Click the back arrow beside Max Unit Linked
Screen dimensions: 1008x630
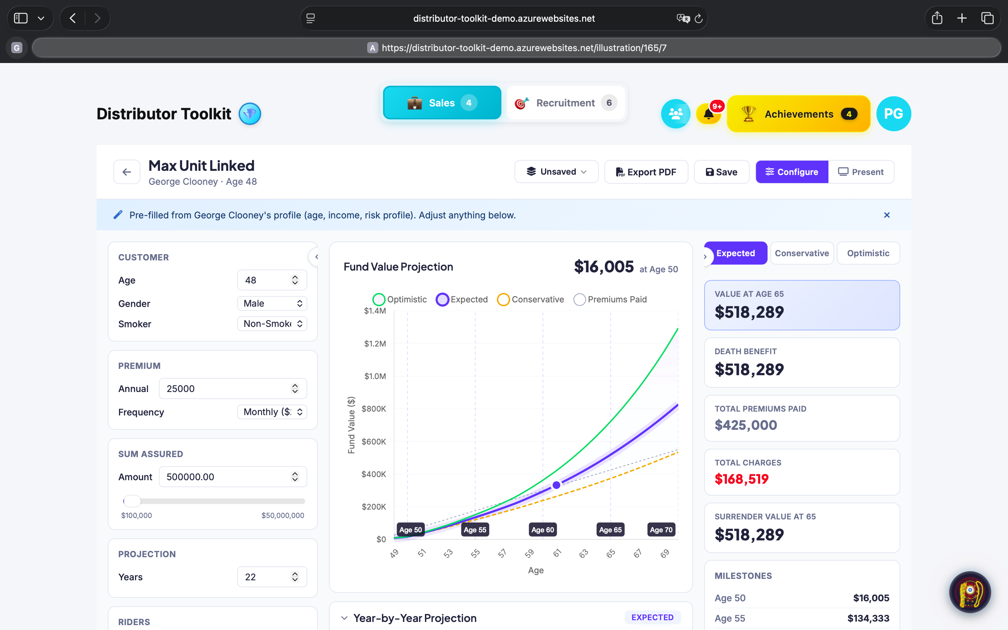[x=127, y=171]
